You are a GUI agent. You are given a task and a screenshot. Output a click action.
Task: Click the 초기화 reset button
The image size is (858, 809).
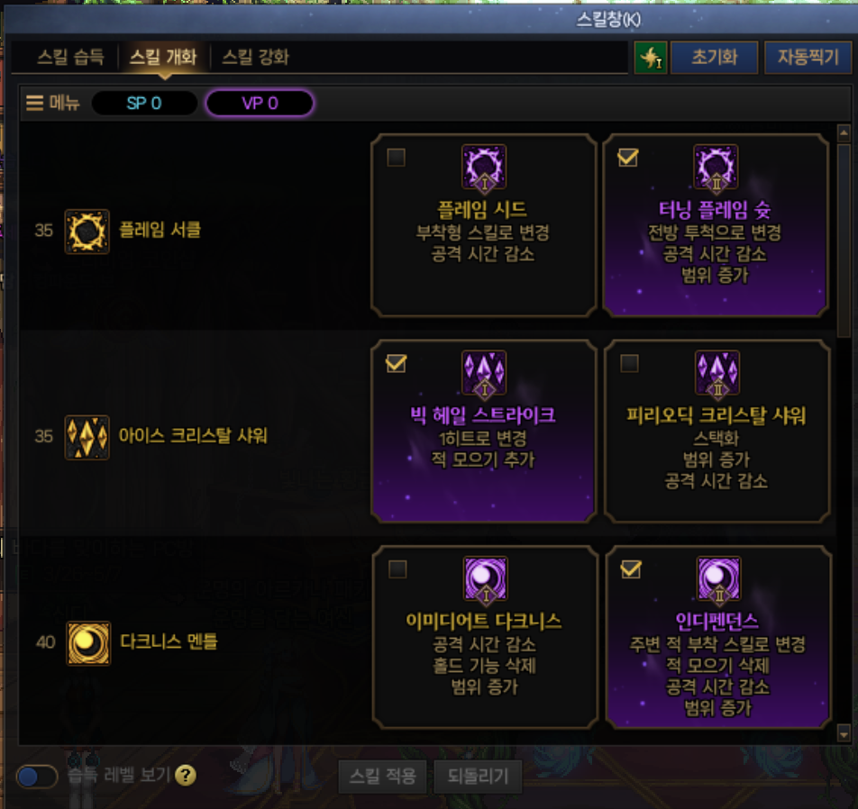click(x=714, y=57)
